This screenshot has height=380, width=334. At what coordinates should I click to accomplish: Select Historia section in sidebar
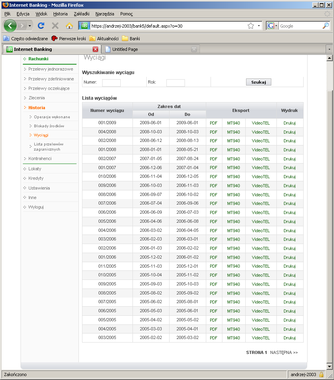pos(37,108)
